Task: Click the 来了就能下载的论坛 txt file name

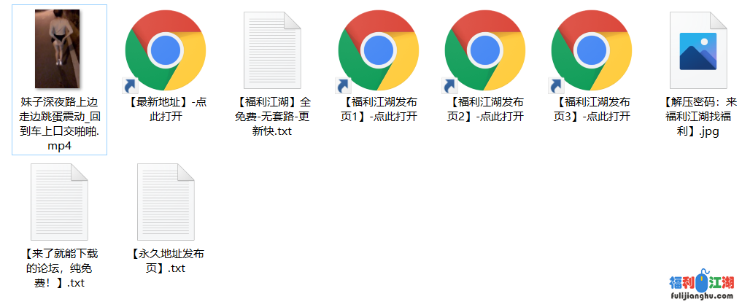Action: point(59,268)
